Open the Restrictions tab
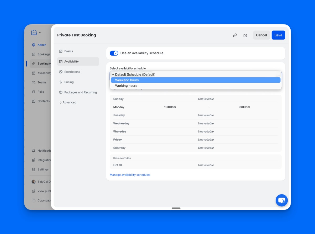The image size is (315, 234). click(72, 72)
